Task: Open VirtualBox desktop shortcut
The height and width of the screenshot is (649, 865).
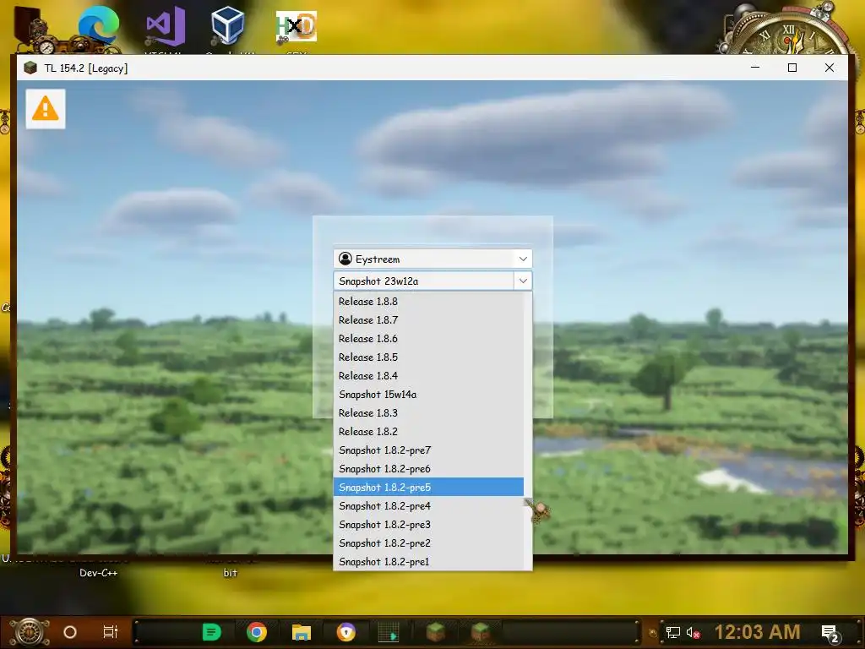Action: [227, 25]
